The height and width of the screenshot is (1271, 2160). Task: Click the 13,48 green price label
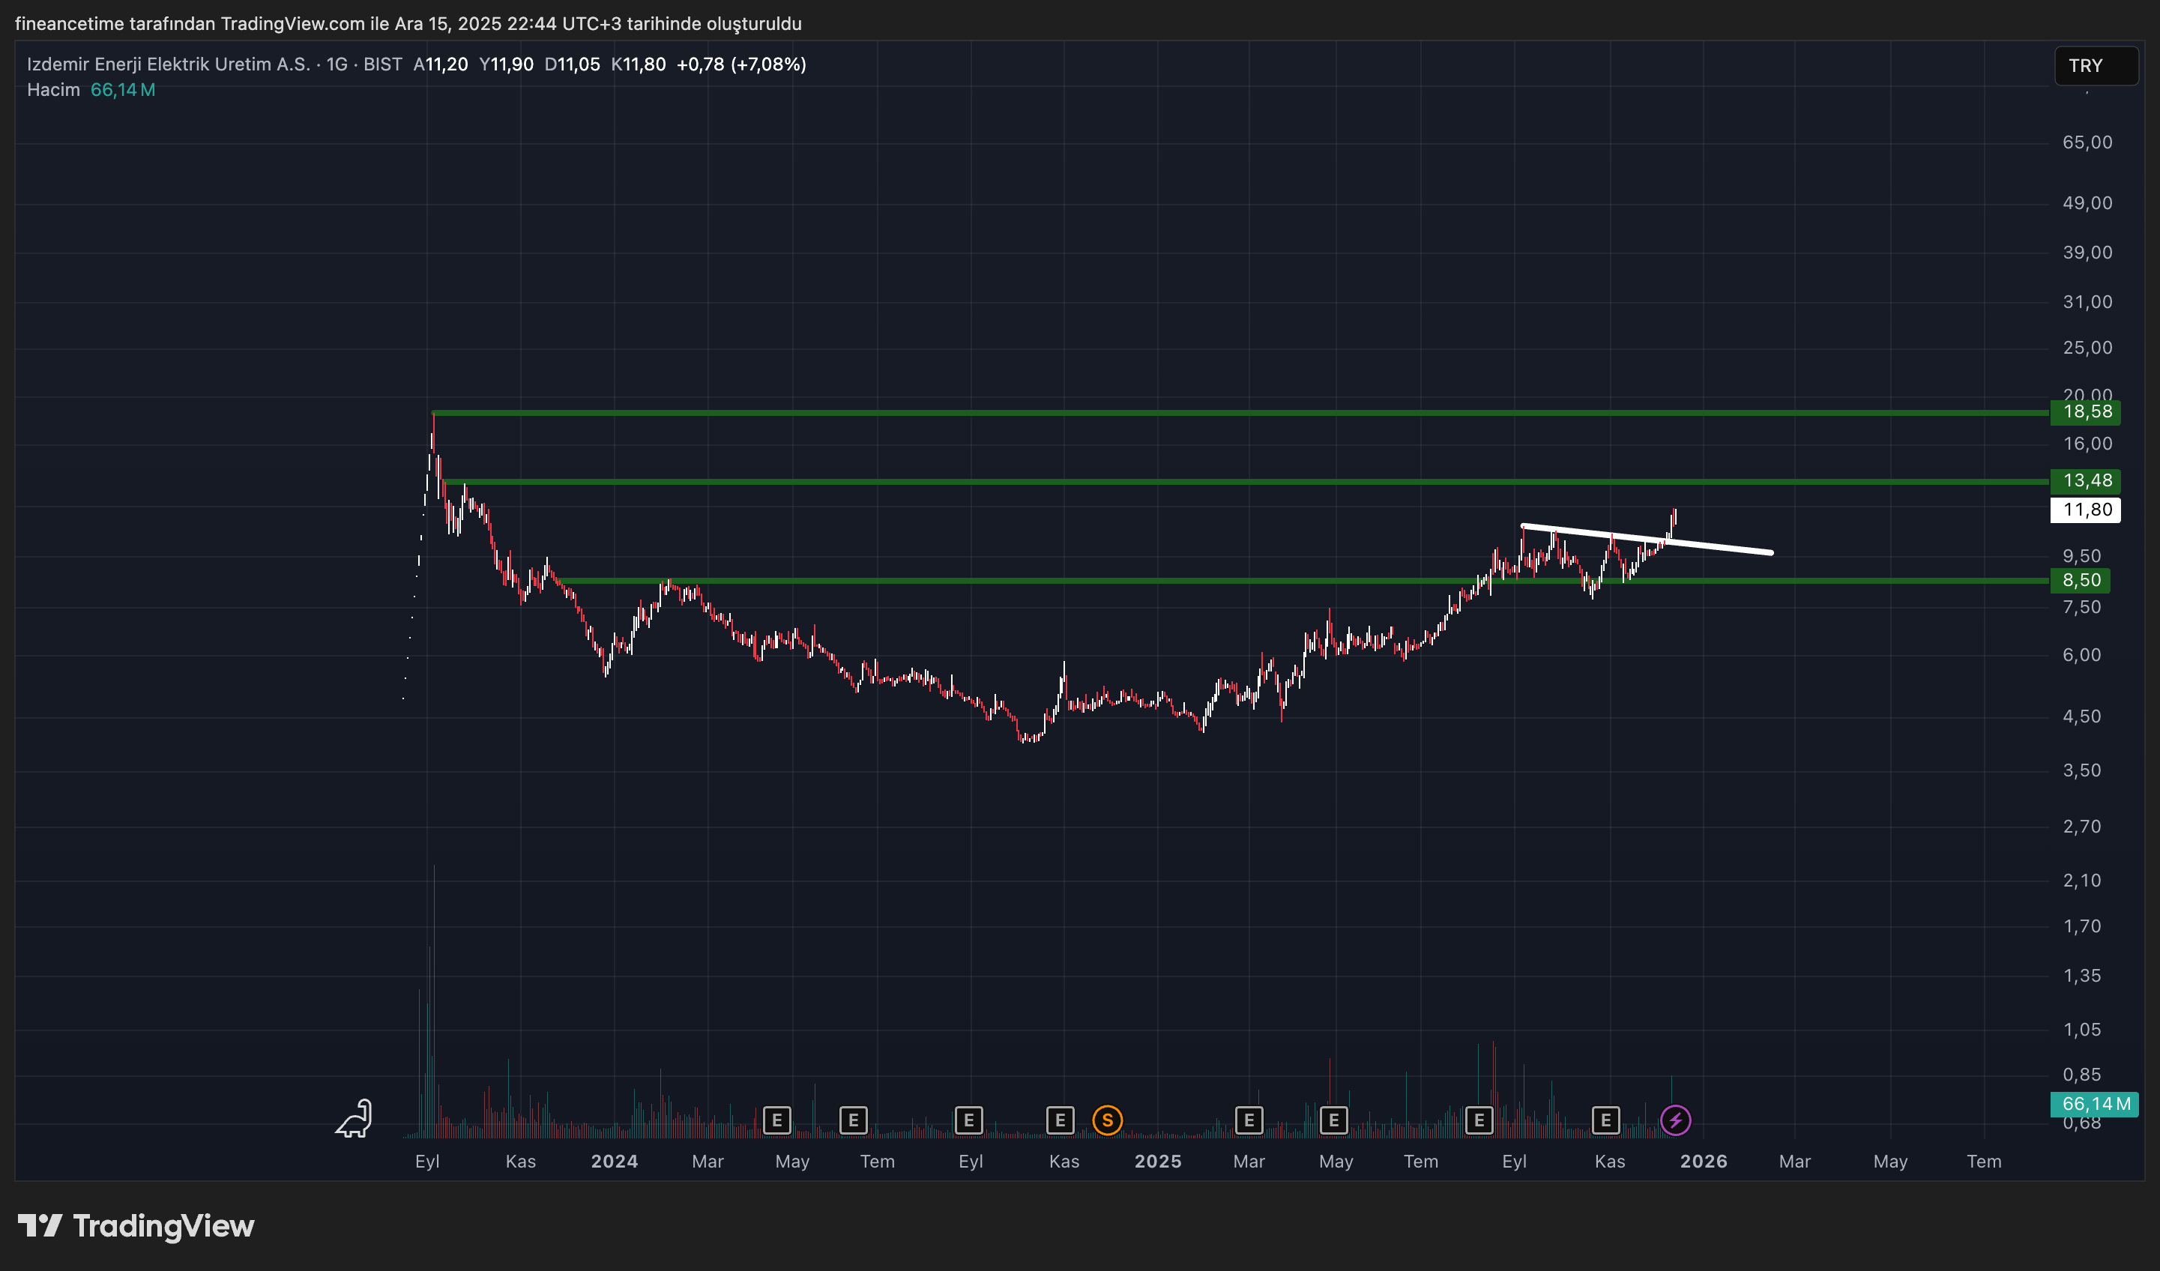pyautogui.click(x=2087, y=481)
